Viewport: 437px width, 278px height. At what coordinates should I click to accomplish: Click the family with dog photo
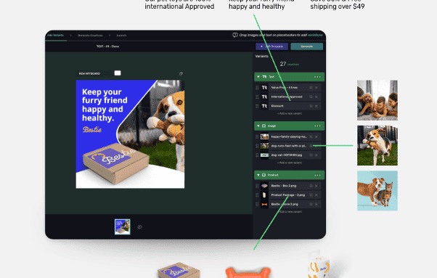pyautogui.click(x=377, y=100)
